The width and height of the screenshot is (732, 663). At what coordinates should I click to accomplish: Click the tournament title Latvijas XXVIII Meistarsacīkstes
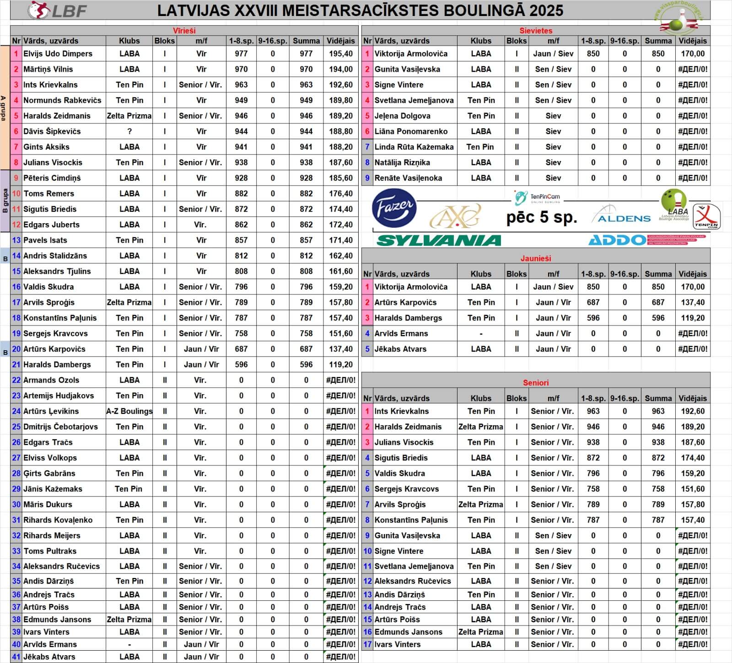360,10
